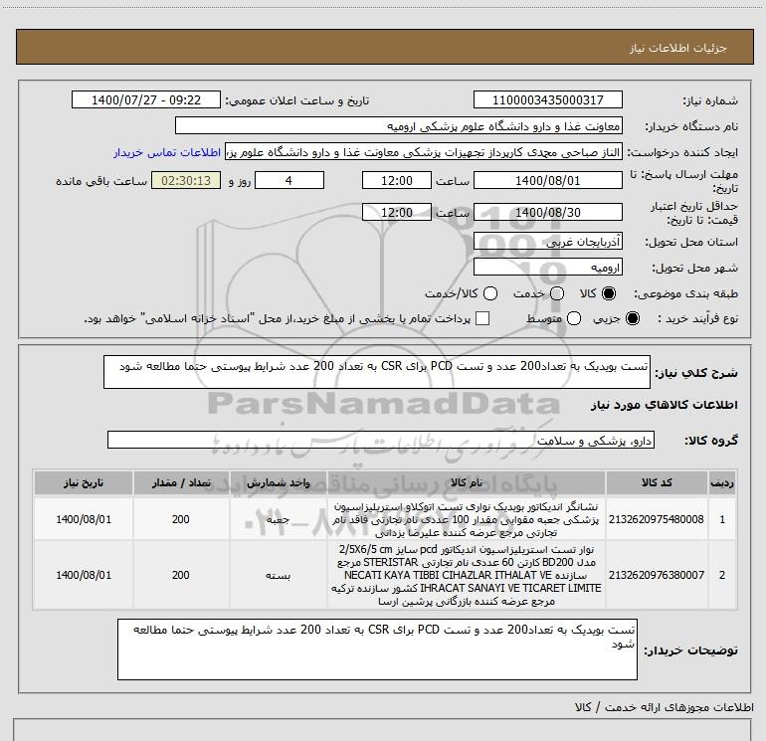The height and width of the screenshot is (741, 766).
Task: Click product code 213262097548​0008
Action: (x=657, y=519)
